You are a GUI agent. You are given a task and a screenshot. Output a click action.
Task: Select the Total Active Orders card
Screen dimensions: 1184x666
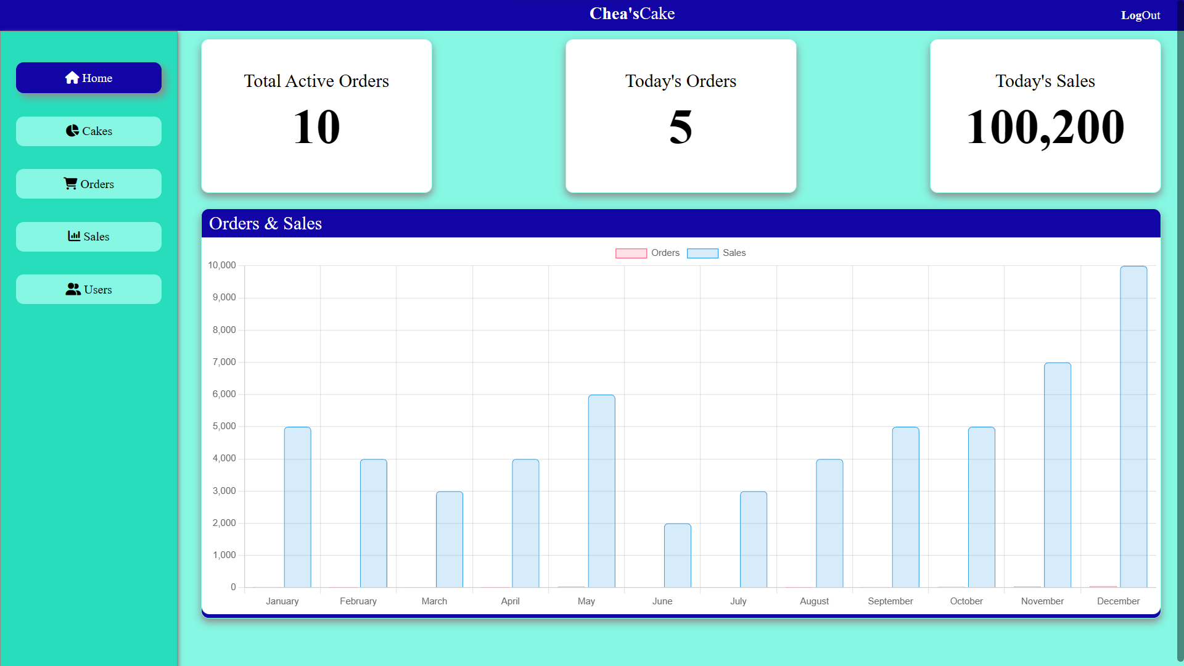coord(316,116)
